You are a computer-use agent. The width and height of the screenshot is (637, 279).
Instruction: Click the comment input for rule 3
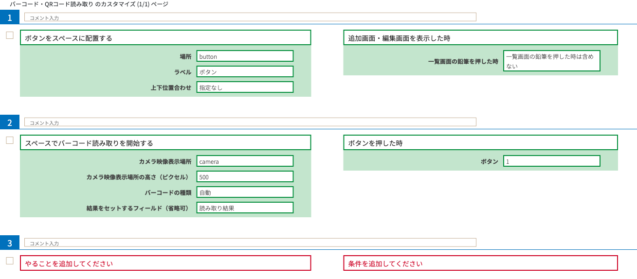(x=250, y=243)
